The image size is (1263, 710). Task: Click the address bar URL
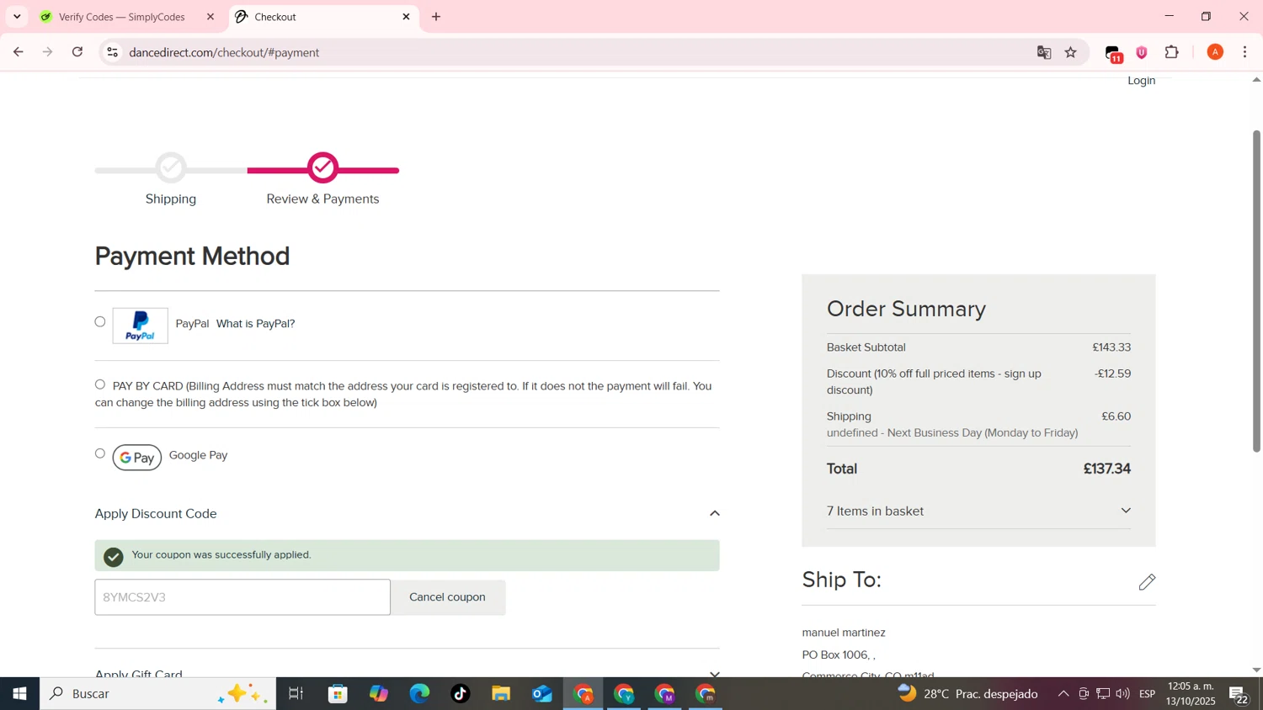click(x=225, y=52)
